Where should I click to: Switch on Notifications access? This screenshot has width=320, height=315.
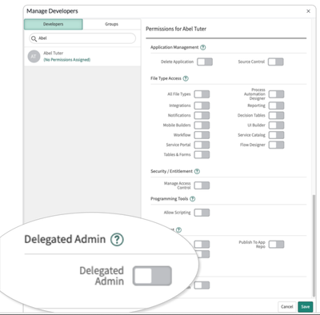coord(202,115)
